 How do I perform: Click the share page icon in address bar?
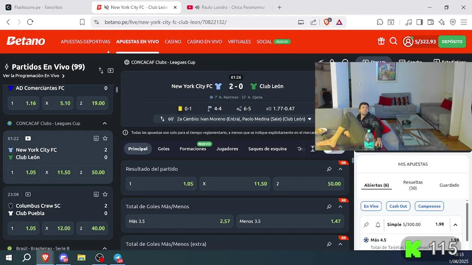(x=313, y=22)
